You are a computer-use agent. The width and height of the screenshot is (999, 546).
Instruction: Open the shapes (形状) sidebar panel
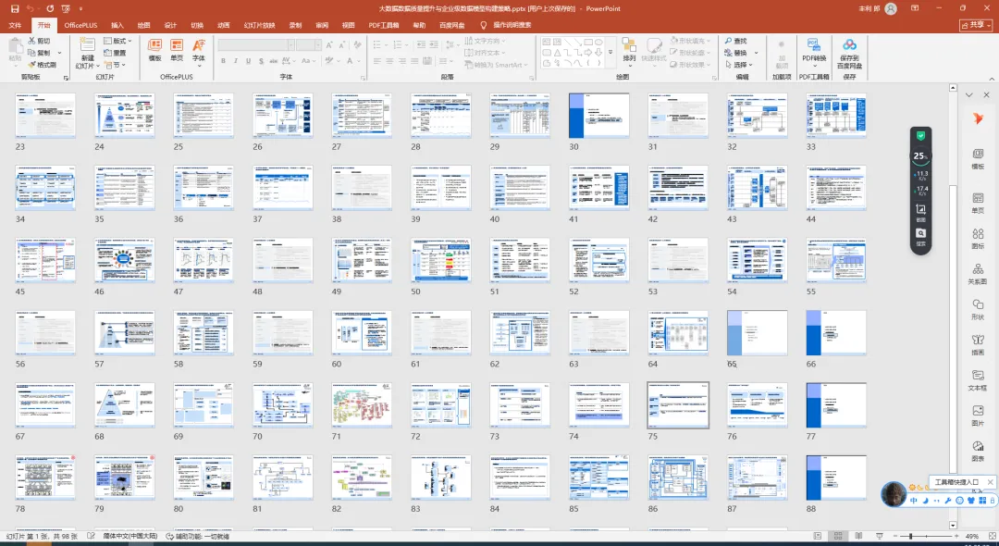pyautogui.click(x=978, y=310)
